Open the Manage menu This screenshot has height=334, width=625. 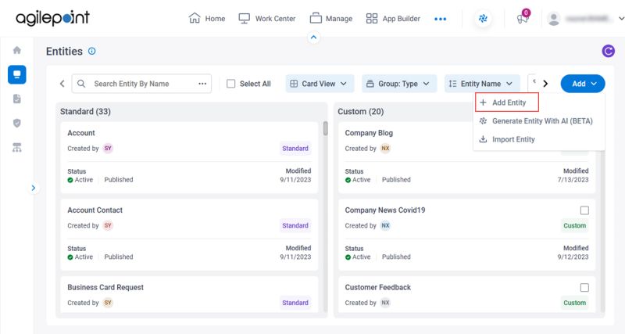point(331,18)
